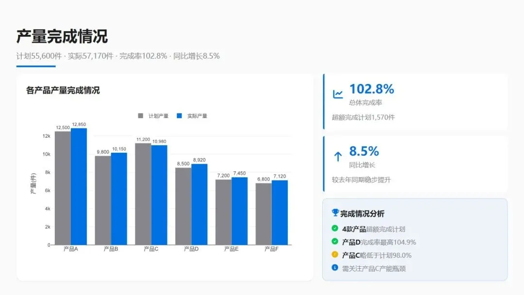Image resolution: width=524 pixels, height=295 pixels.
Task: Select the gray planned bar for 产品C
Action: tap(143, 194)
